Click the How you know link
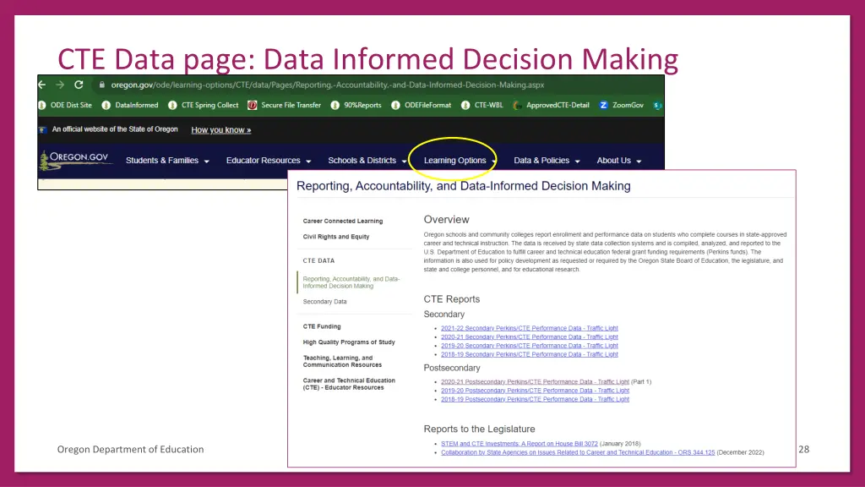 pyautogui.click(x=220, y=130)
